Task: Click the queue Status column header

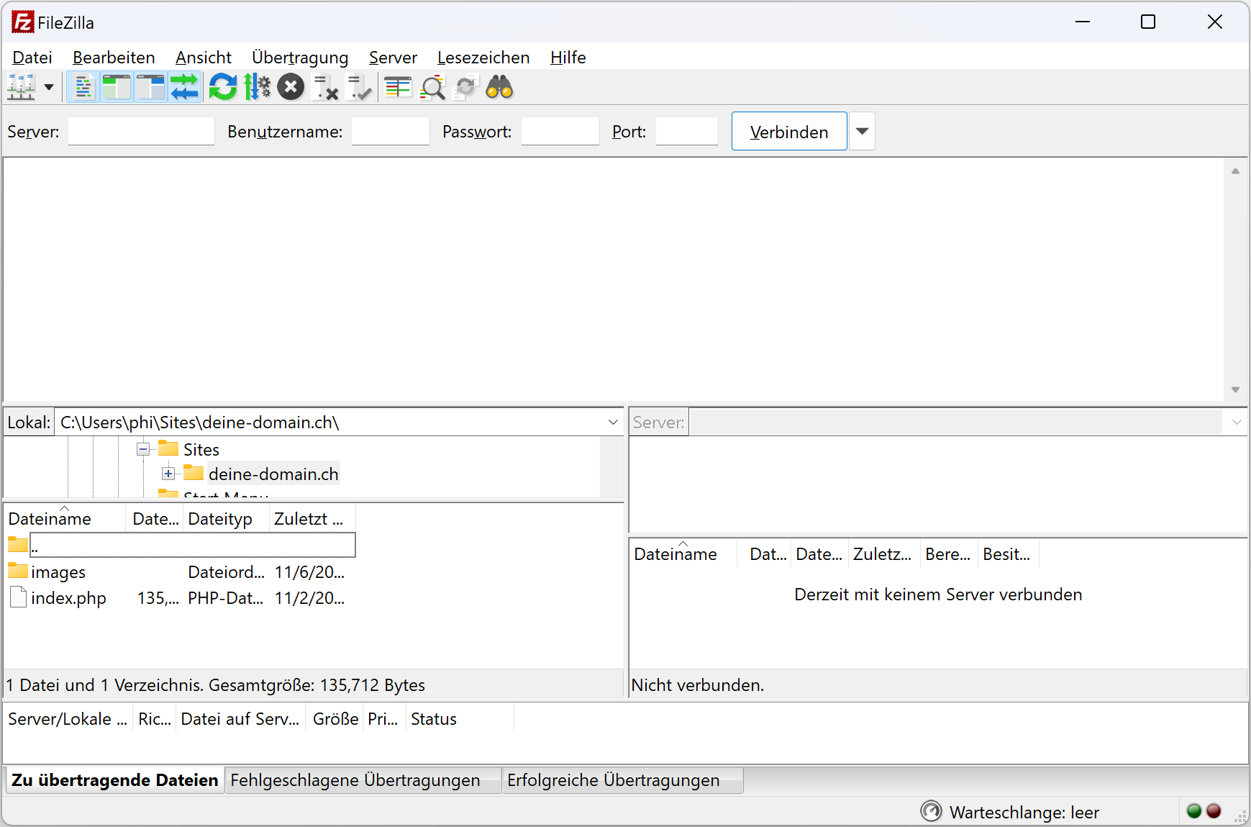Action: tap(460, 719)
